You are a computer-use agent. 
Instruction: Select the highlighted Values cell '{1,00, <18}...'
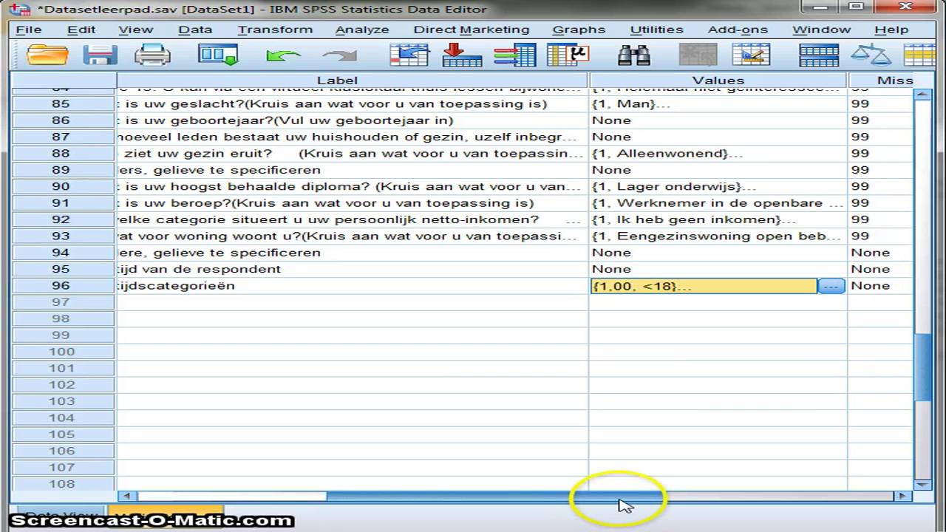point(704,286)
